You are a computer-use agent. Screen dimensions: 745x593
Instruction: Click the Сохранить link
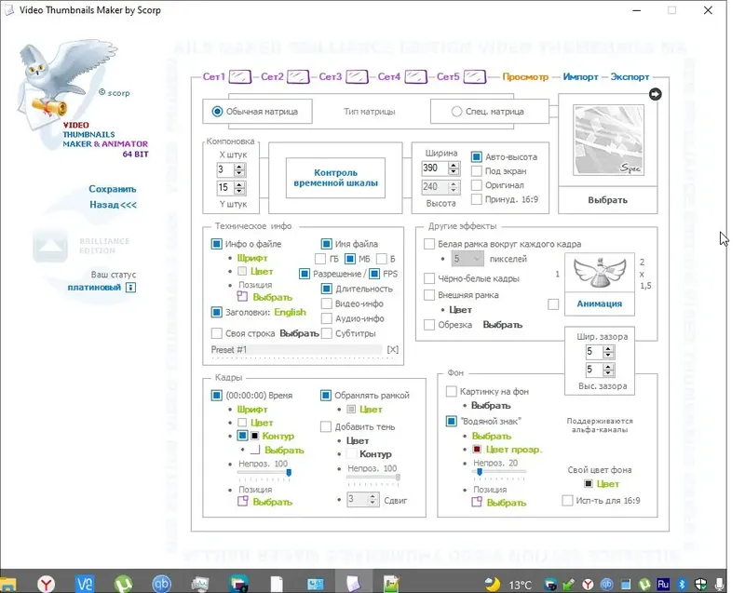112,189
